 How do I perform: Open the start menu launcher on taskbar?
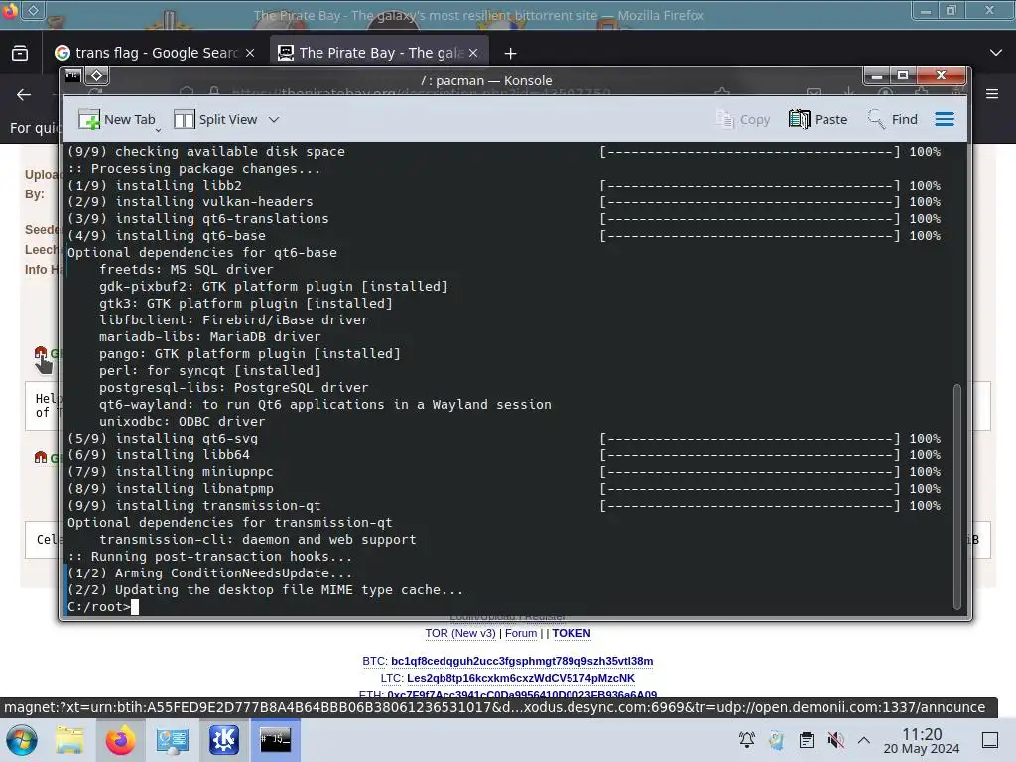[21, 740]
